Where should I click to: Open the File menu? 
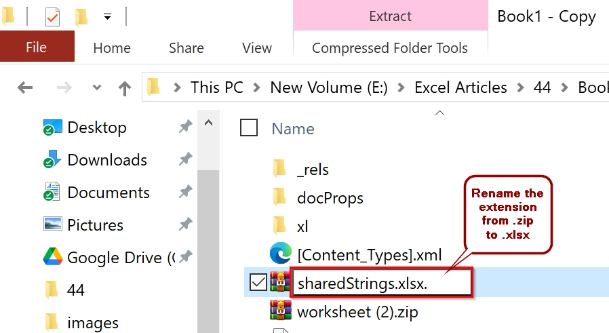coord(37,47)
